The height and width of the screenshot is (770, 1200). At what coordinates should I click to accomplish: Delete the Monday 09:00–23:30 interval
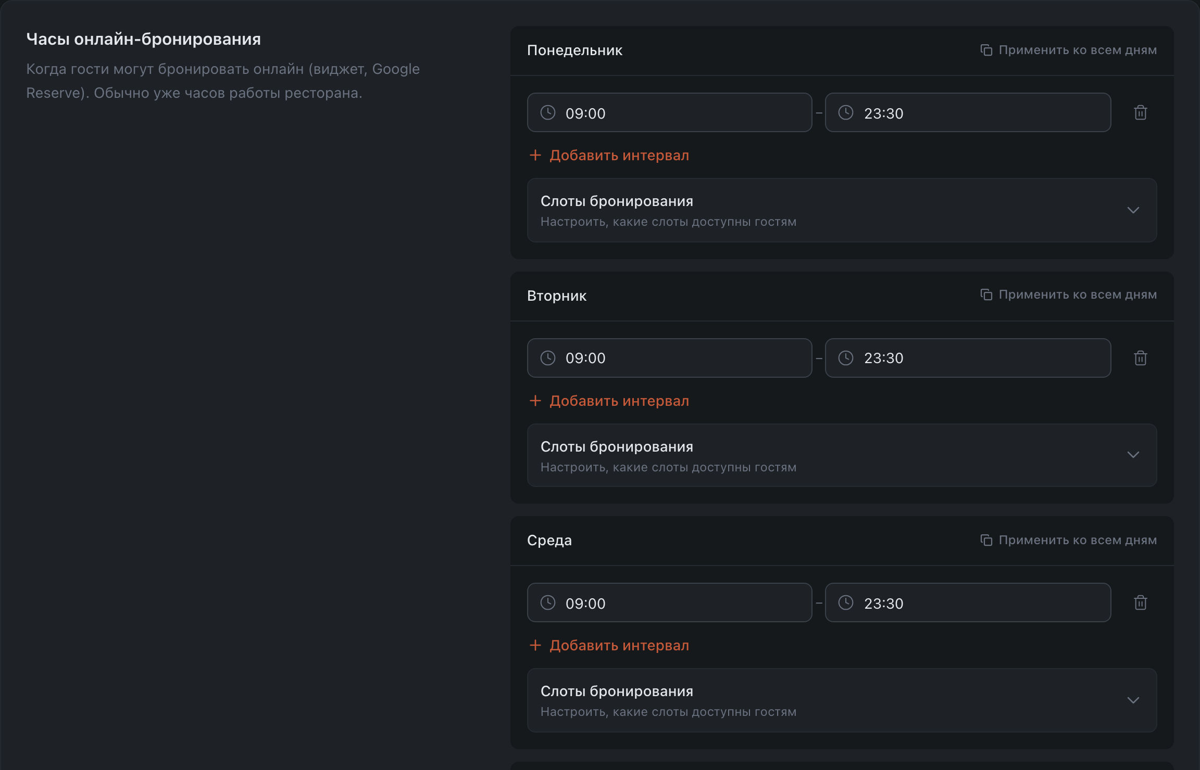click(1140, 112)
